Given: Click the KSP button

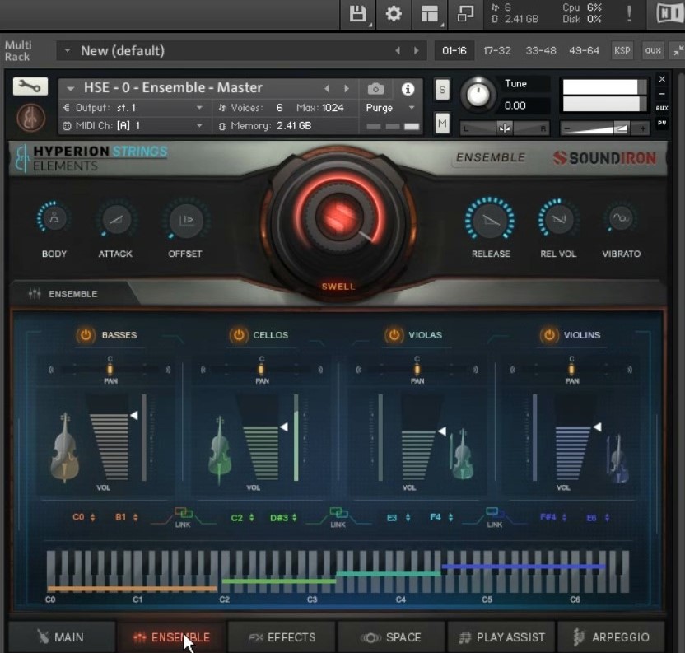Looking at the screenshot, I should [622, 50].
